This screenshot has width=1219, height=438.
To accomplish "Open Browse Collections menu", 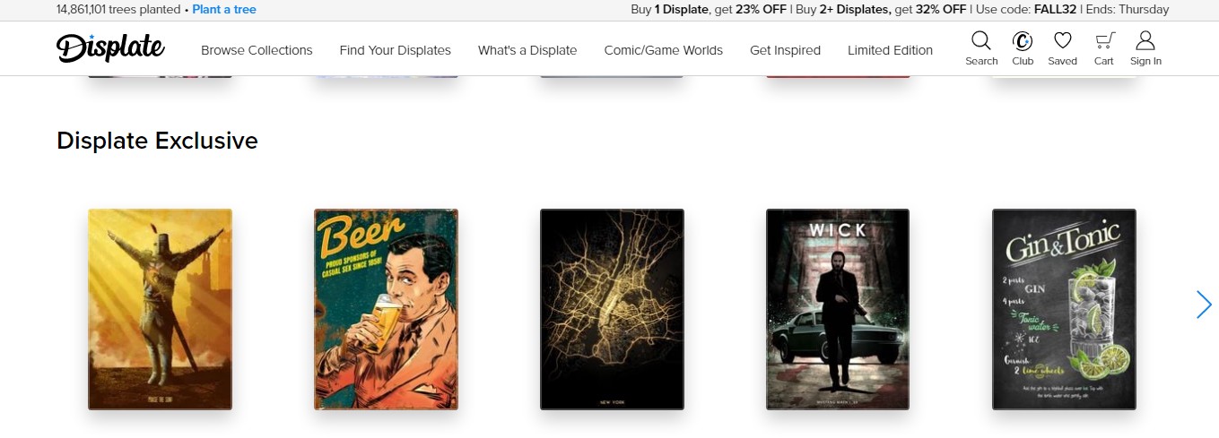I will point(257,50).
